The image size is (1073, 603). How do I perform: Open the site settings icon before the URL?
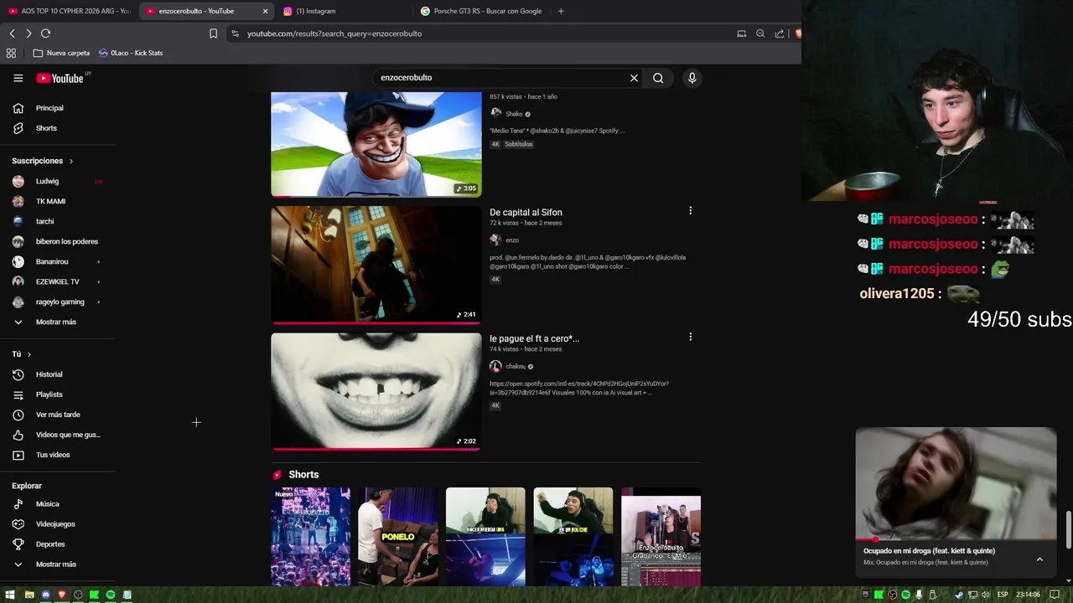(236, 33)
